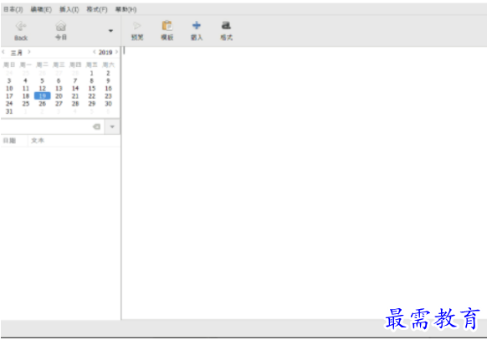Select highlighted day 19 in calendar
Viewport: 487px width, 345px height.
click(x=42, y=96)
